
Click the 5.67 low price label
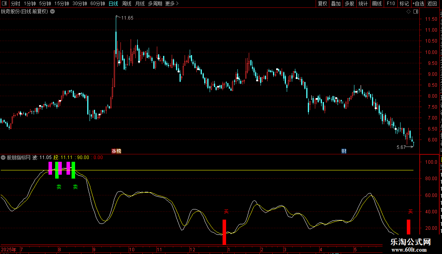[x=401, y=147]
